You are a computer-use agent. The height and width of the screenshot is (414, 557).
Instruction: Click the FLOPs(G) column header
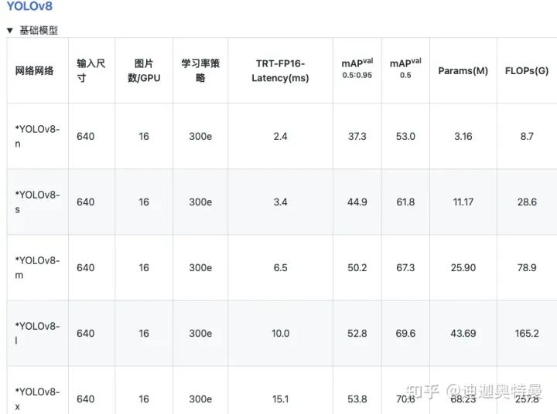coord(527,70)
